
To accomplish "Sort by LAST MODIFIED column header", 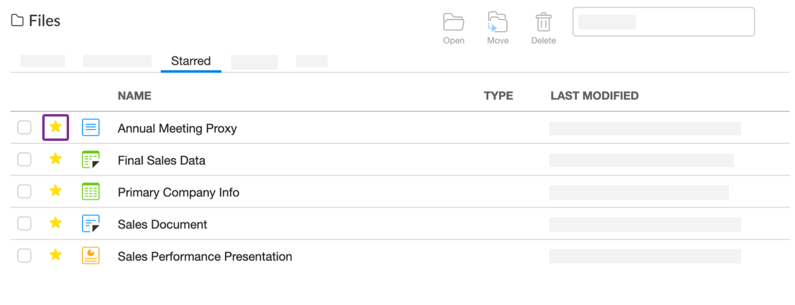I will 594,96.
